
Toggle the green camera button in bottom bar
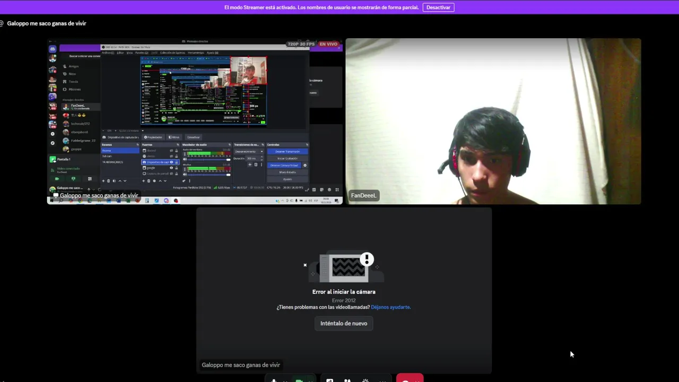coord(299,379)
